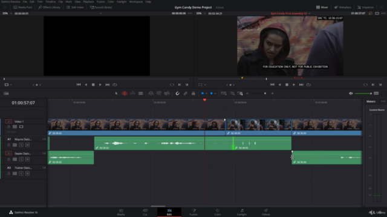The width and height of the screenshot is (387, 217).
Task: Switch to the Cut page
Action: click(x=145, y=212)
